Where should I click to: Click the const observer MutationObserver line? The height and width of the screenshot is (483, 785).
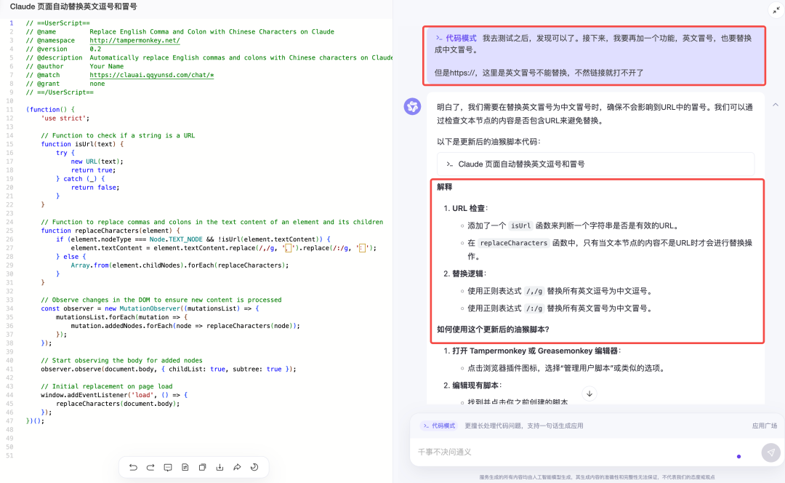click(150, 308)
